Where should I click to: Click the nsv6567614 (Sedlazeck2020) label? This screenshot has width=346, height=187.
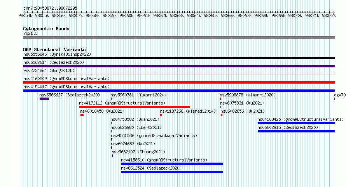[54, 62]
